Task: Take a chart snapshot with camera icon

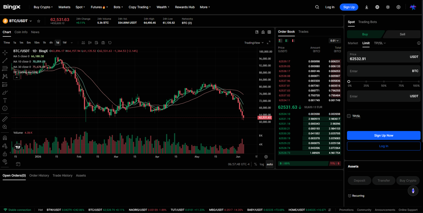Action: click(103, 43)
